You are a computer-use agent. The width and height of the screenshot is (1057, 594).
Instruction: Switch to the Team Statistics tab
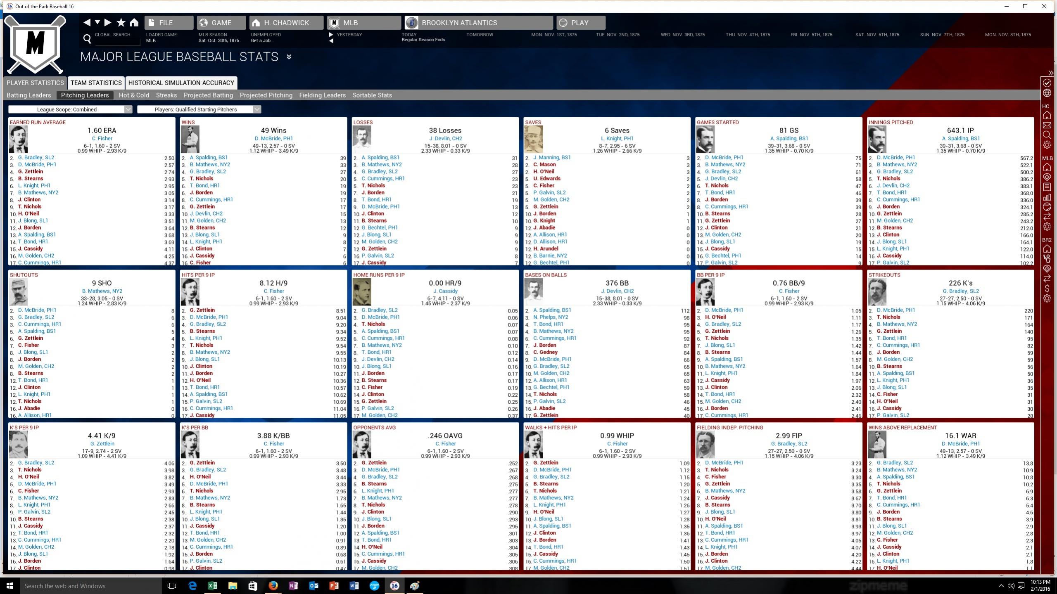click(x=96, y=83)
